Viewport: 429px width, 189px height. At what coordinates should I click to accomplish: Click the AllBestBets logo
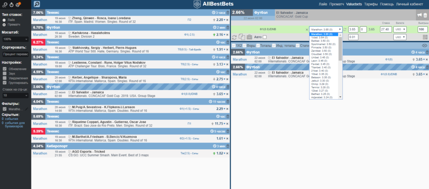(x=213, y=4)
